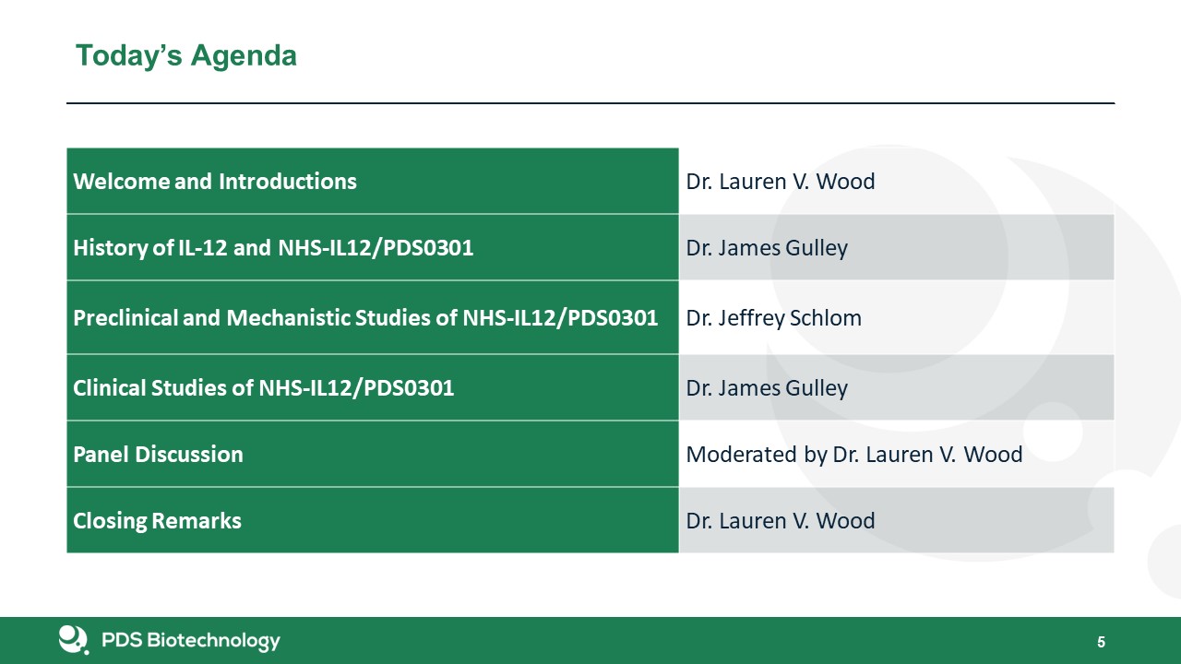Click the slide number 5 in footer
This screenshot has height=664, width=1181.
(x=1101, y=642)
